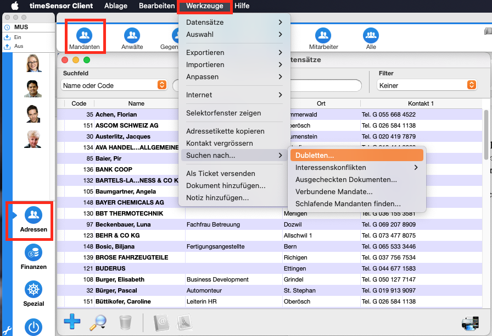This screenshot has width=492, height=336.
Task: Click the wrench settings icon
Action: (7, 331)
